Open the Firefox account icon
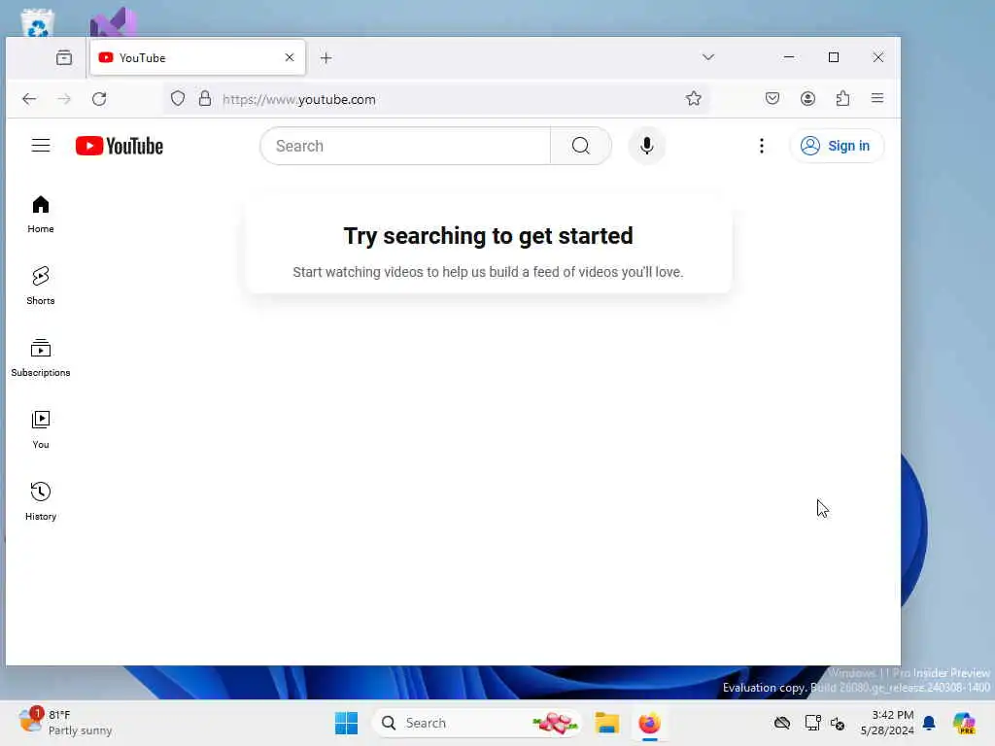Image resolution: width=995 pixels, height=746 pixels. pyautogui.click(x=807, y=98)
